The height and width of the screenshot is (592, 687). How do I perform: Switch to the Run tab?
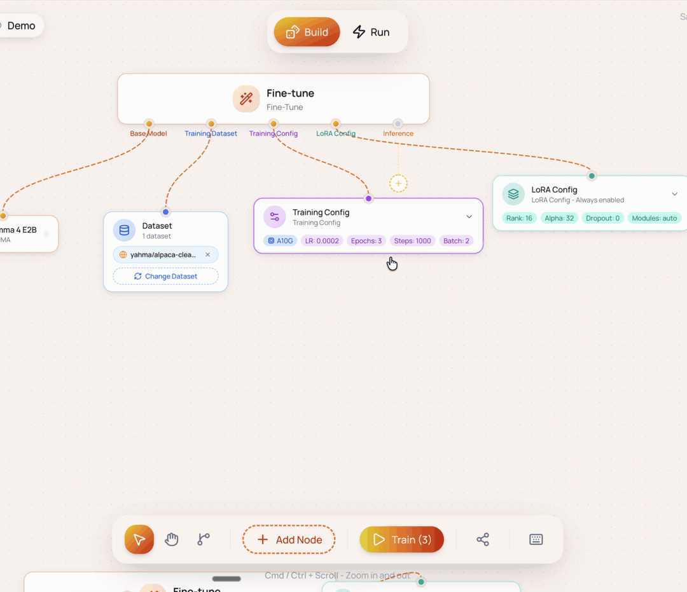tap(371, 32)
